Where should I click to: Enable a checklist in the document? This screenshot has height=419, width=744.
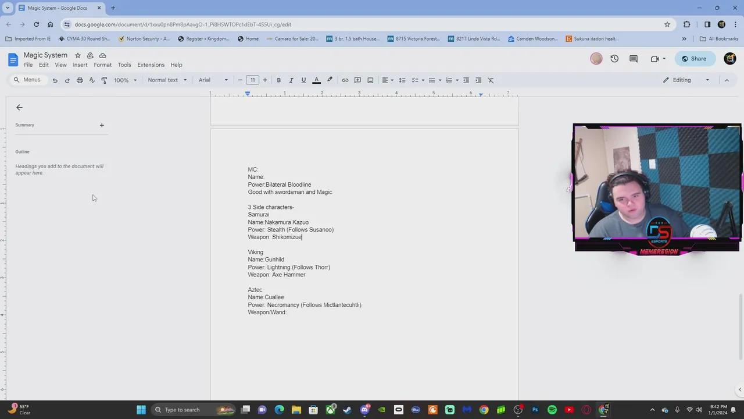[415, 80]
